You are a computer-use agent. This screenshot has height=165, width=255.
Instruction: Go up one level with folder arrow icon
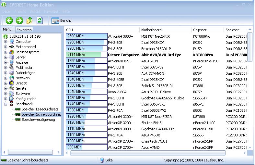pos(29,20)
